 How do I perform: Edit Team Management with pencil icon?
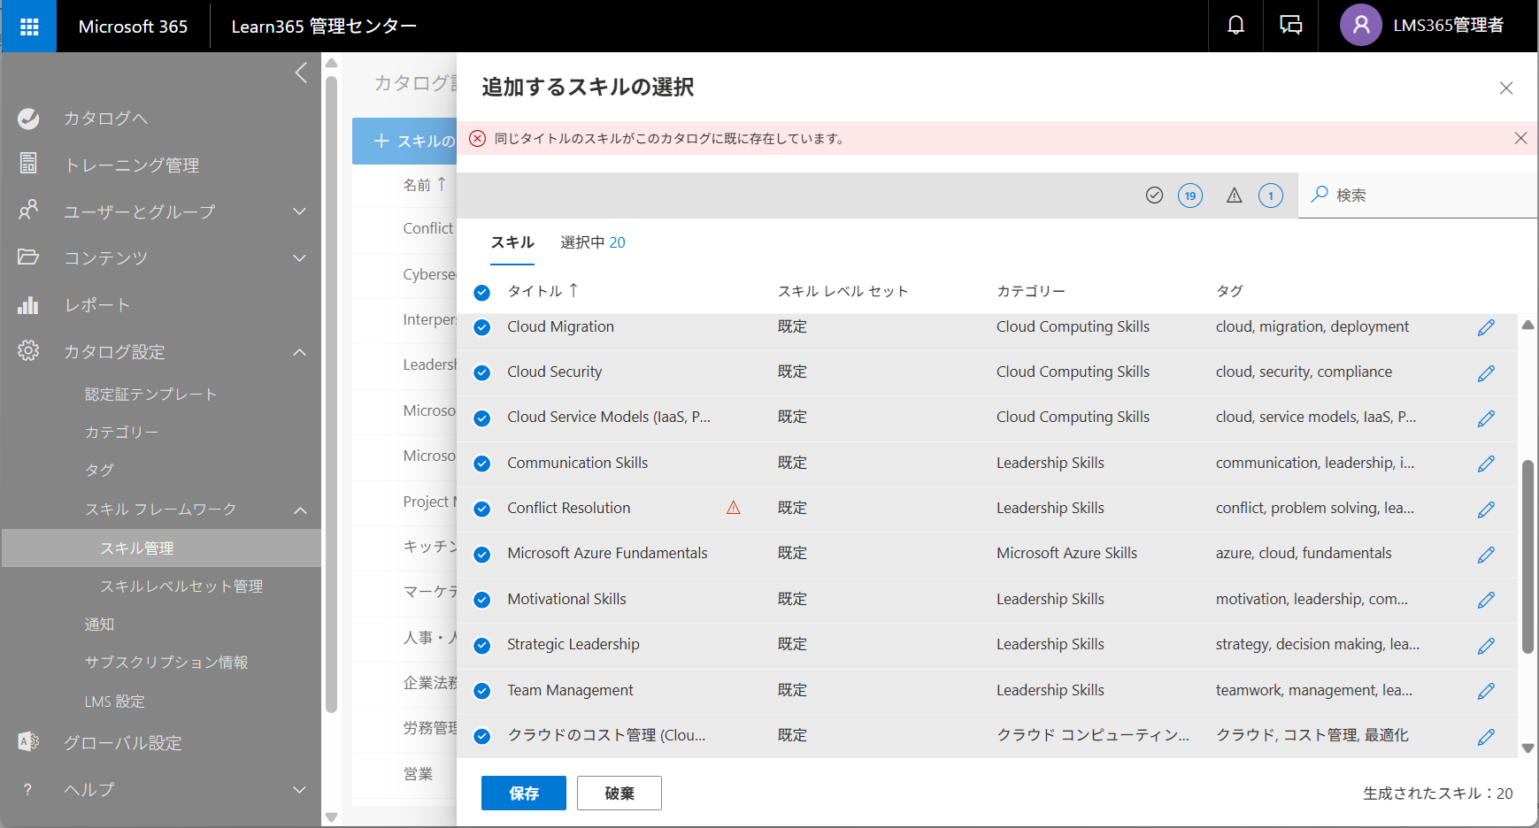click(1486, 691)
